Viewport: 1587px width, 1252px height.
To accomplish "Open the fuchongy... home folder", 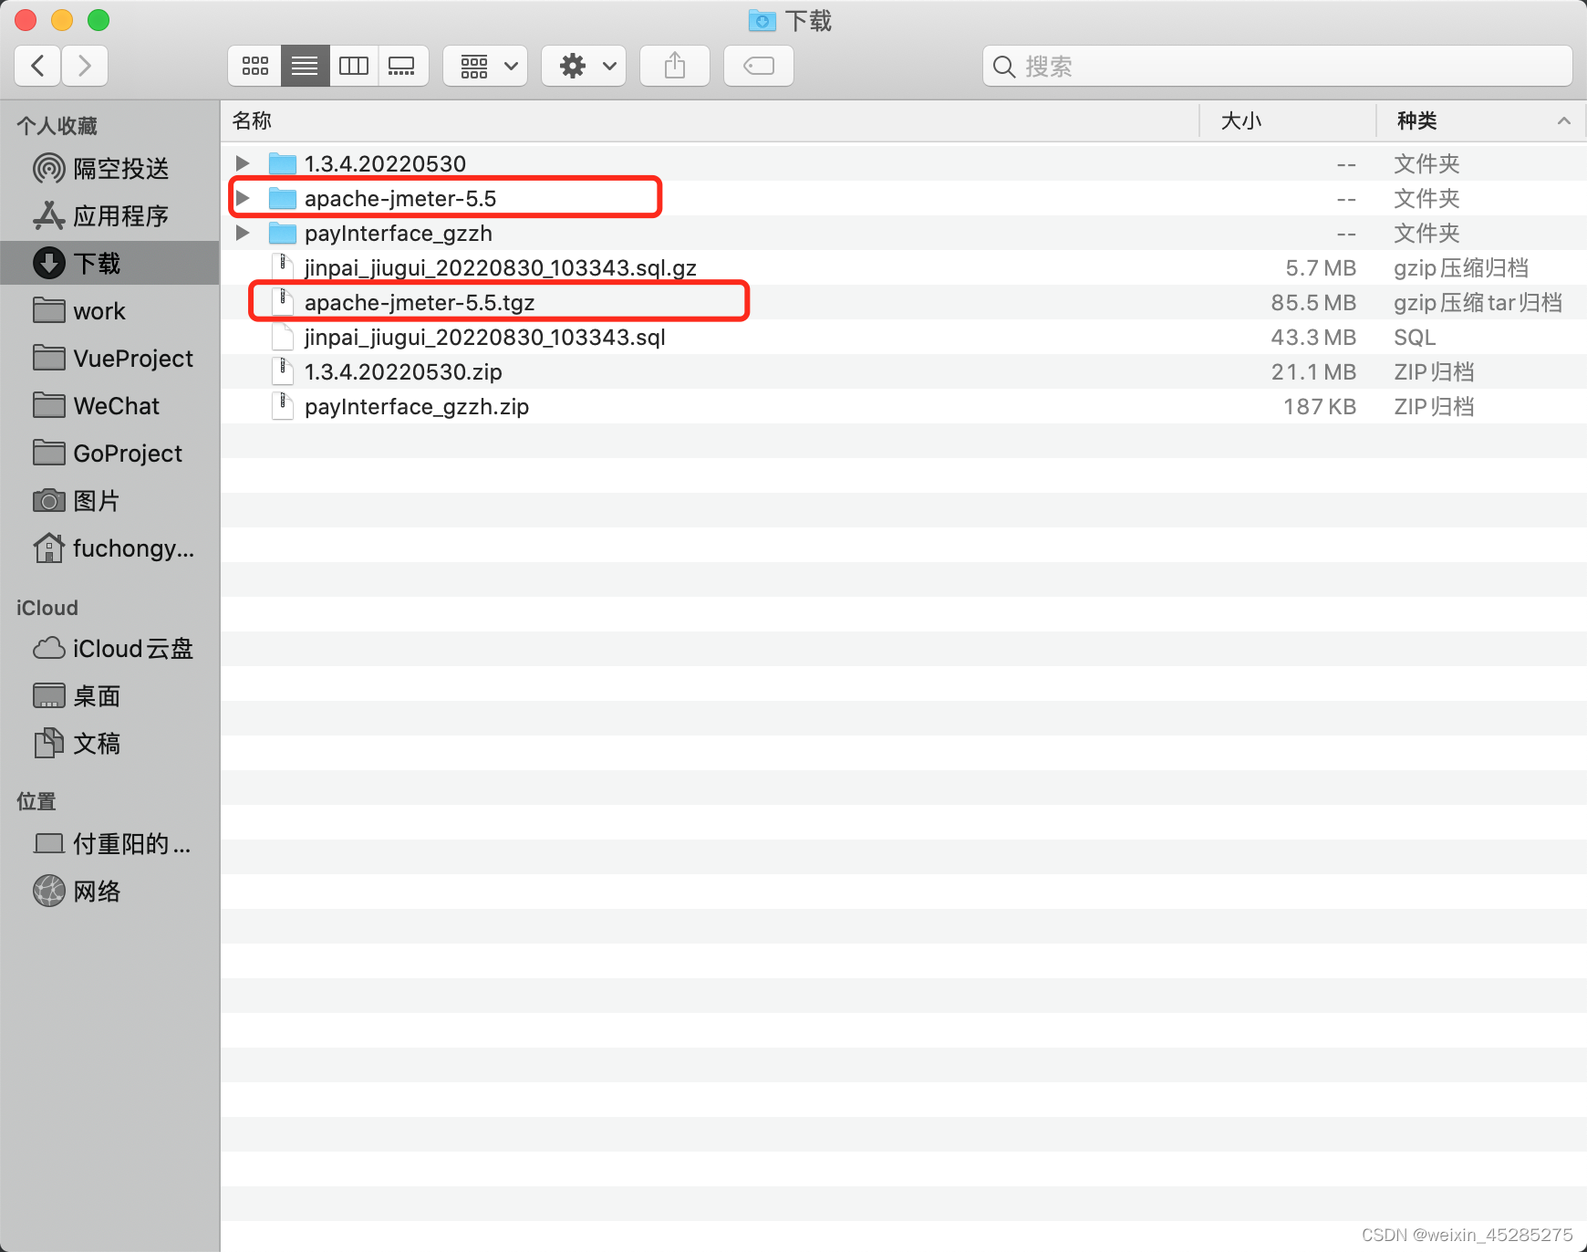I will 109,548.
